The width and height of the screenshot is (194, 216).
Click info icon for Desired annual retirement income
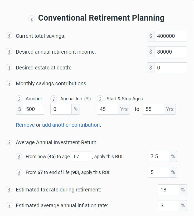9,52
